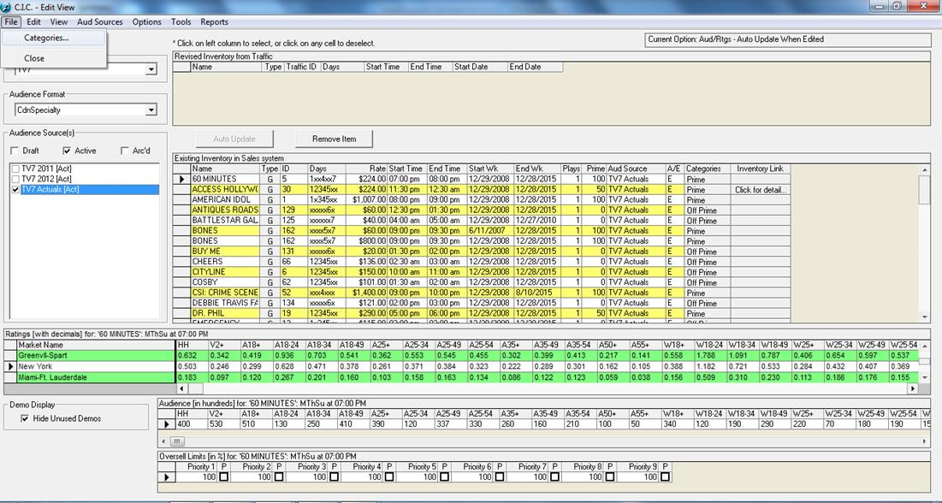Click the C.I.C. application icon in title bar
The image size is (942, 503).
pos(8,7)
